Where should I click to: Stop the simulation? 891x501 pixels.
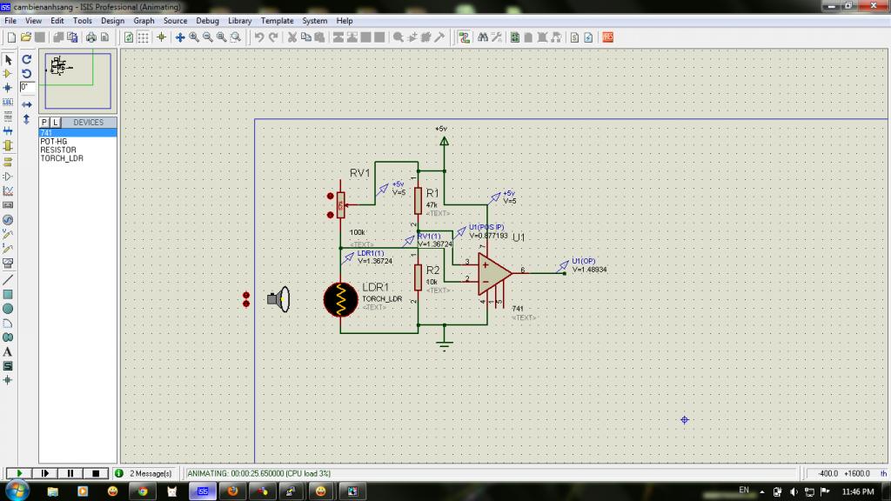point(96,473)
